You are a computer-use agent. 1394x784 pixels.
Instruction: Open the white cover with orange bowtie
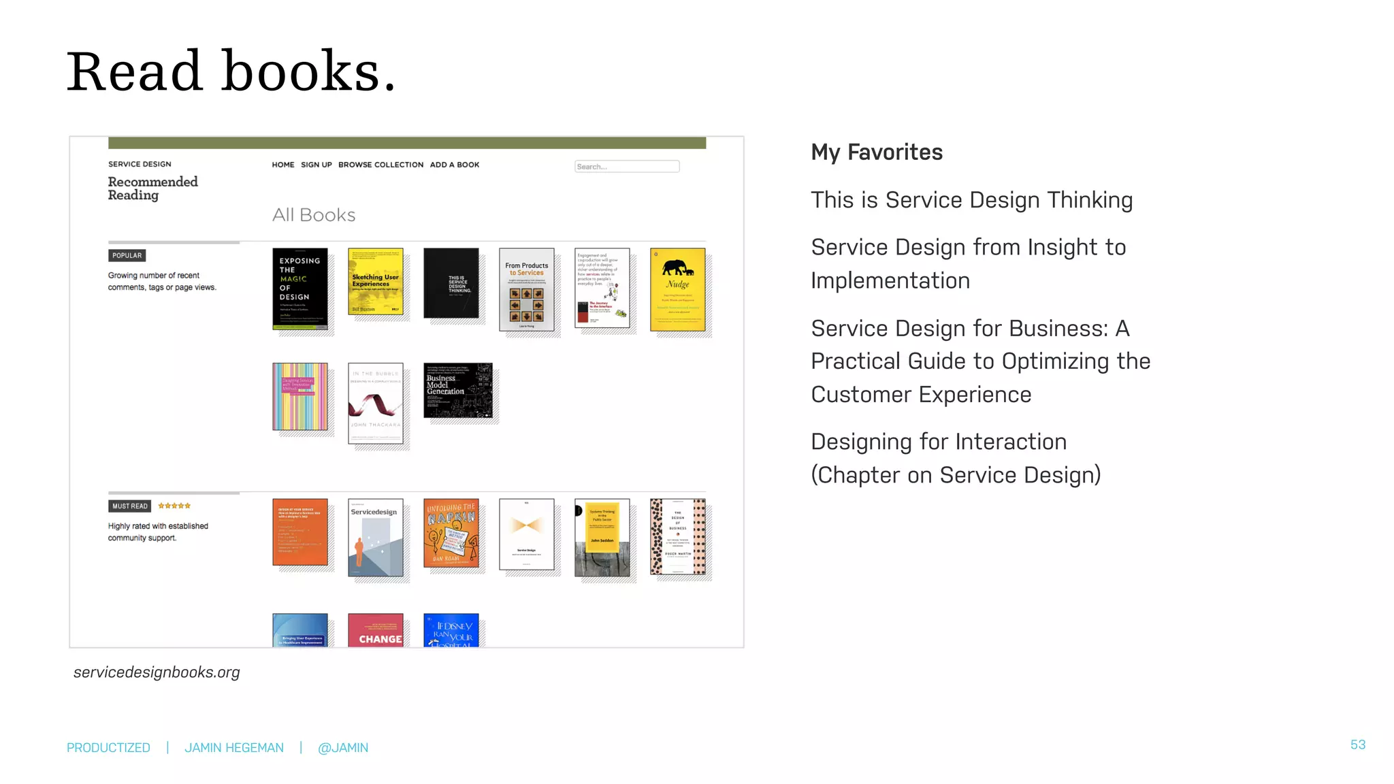(x=527, y=534)
